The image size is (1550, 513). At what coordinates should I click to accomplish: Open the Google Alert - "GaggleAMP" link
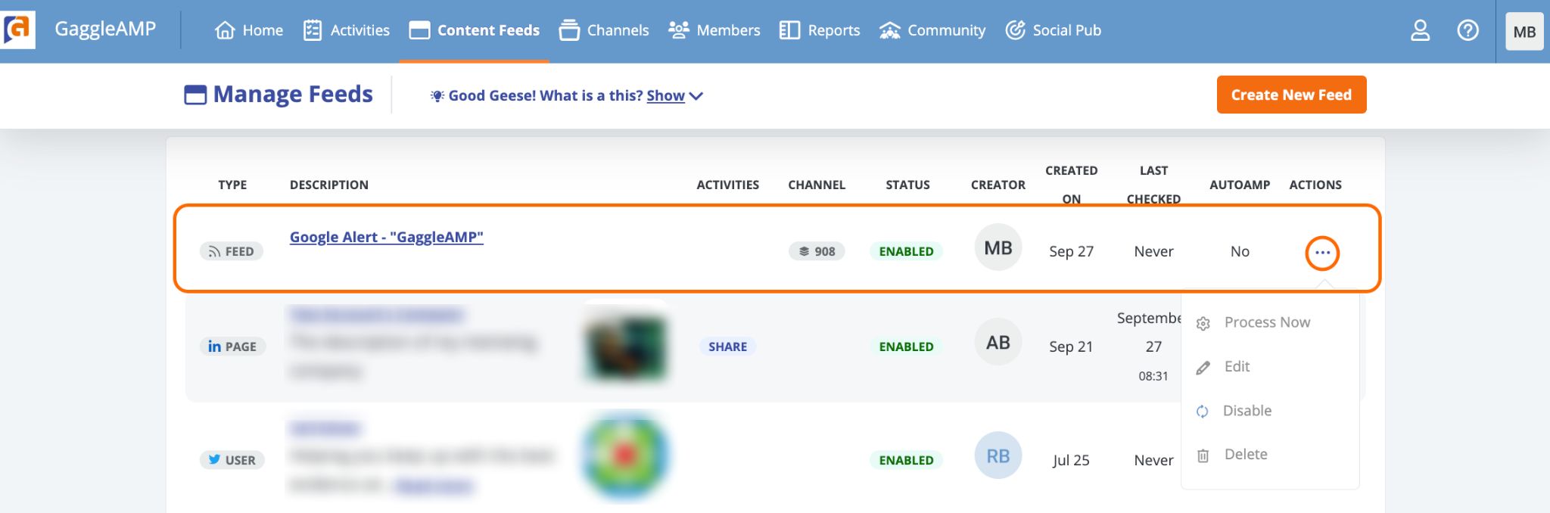coord(386,237)
